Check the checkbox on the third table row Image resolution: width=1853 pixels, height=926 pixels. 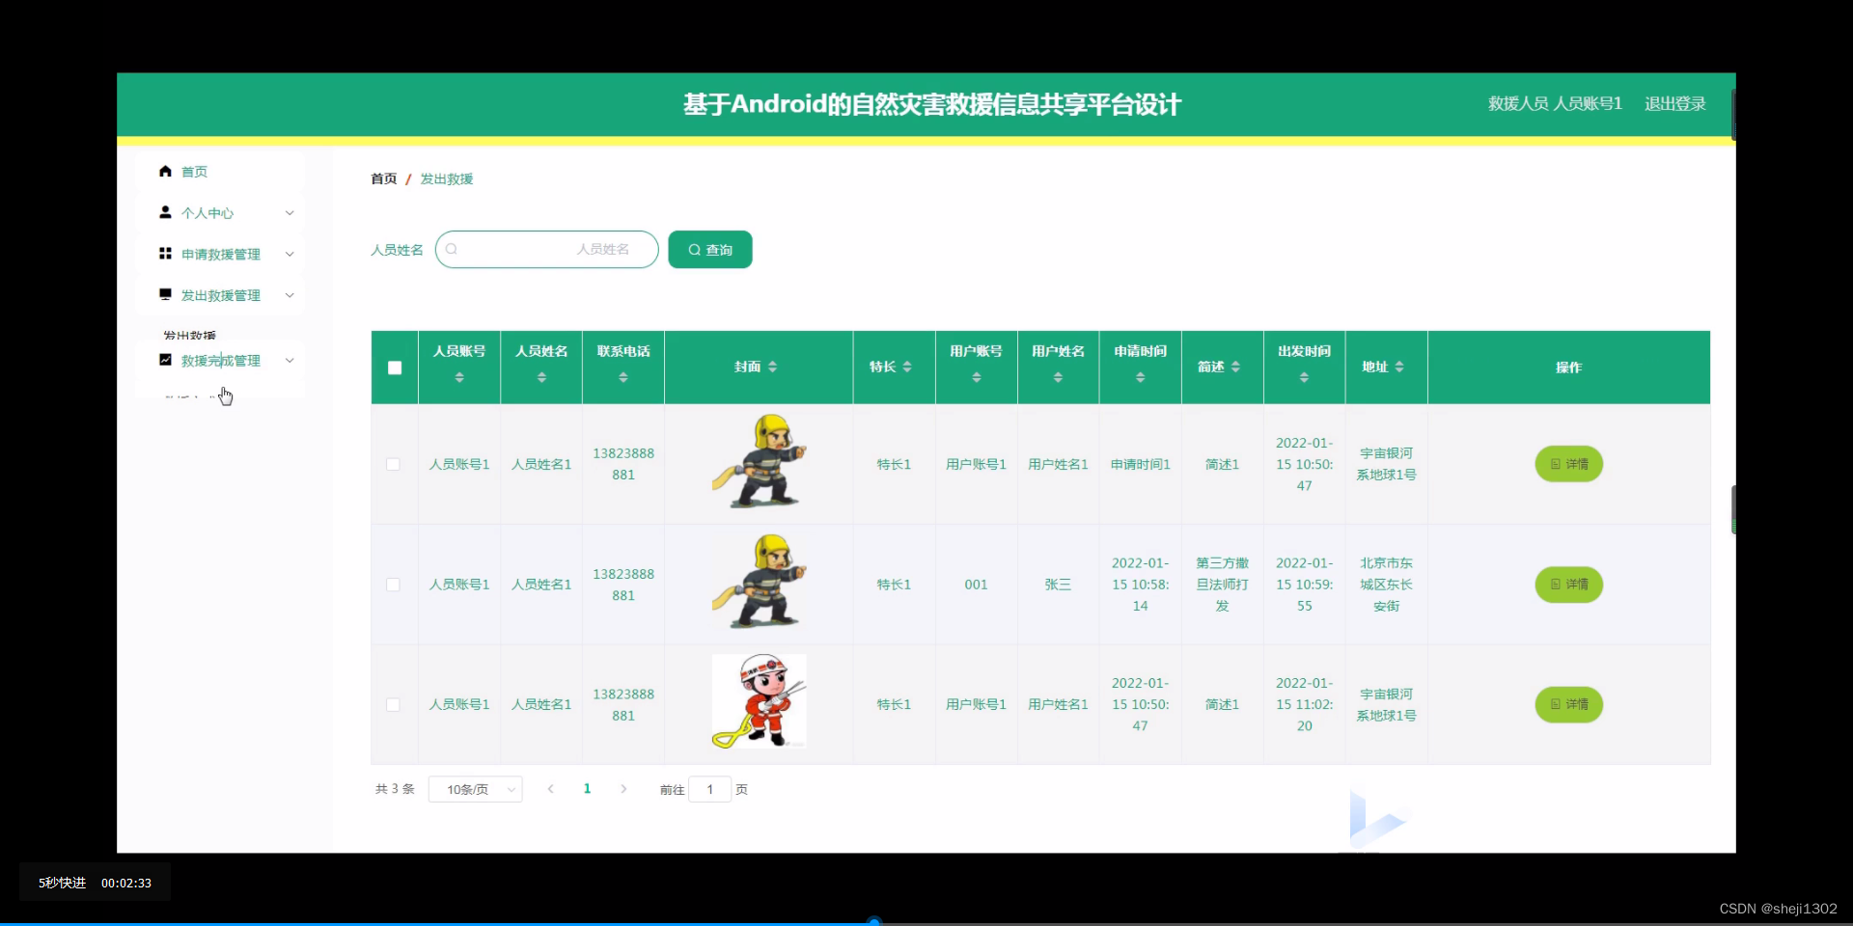[x=394, y=704]
